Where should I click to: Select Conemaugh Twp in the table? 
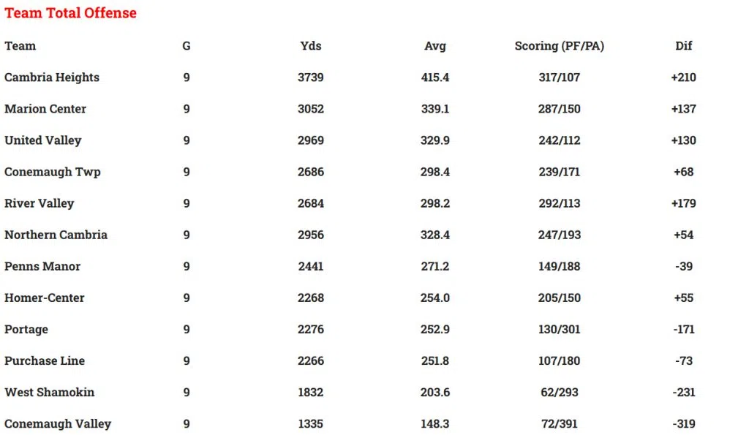[53, 172]
